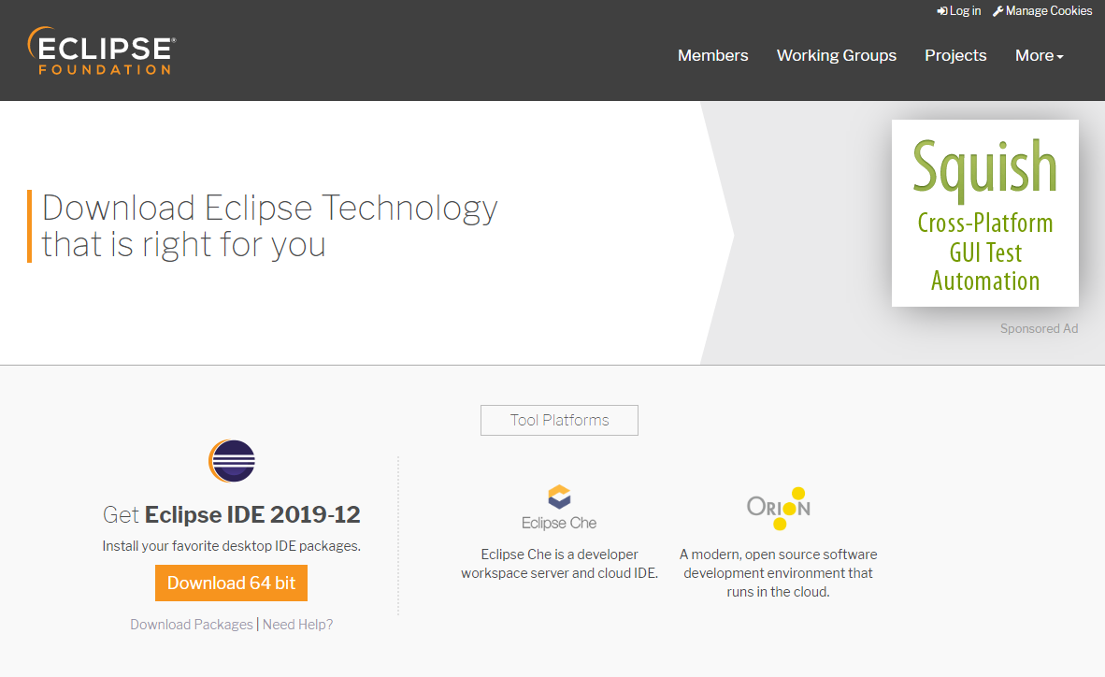Open the Need Help? link
Viewport: 1105px width, 677px height.
tap(297, 624)
